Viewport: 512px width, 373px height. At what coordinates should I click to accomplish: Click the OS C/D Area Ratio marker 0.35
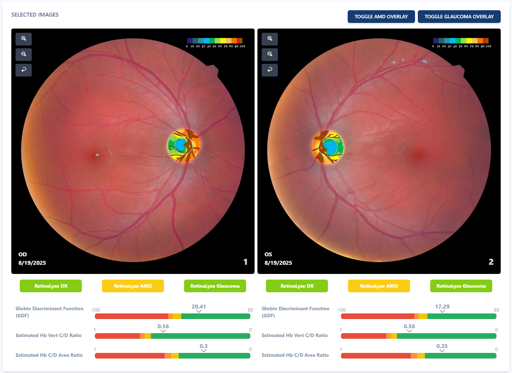click(x=442, y=350)
